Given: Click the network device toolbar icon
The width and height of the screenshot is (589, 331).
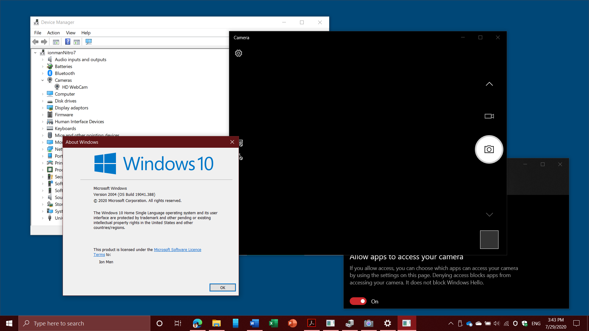Looking at the screenshot, I should pyautogui.click(x=89, y=42).
